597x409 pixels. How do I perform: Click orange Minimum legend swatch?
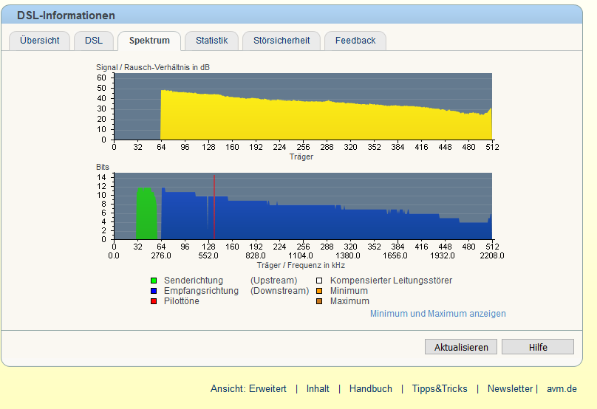pyautogui.click(x=319, y=291)
